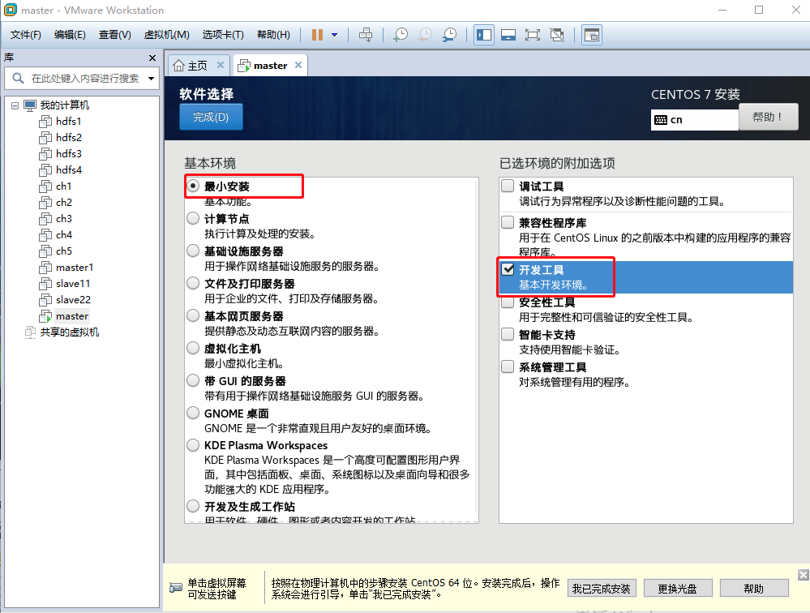Open the library search filter dropdown
810x613 pixels.
[x=150, y=79]
